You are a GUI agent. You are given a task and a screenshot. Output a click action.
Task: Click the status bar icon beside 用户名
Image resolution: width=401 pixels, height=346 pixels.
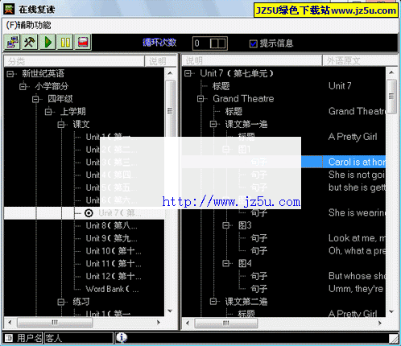click(9, 338)
